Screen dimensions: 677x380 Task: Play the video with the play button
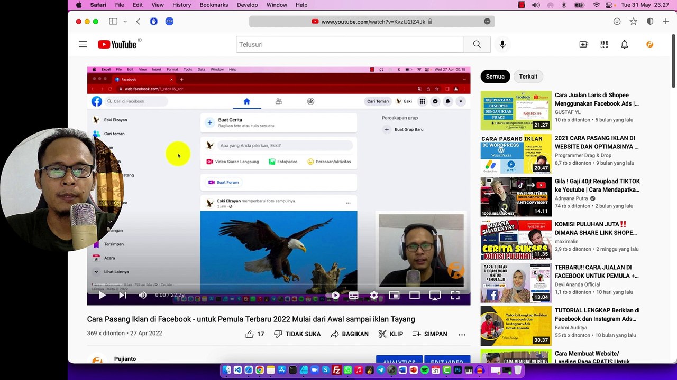coord(102,296)
